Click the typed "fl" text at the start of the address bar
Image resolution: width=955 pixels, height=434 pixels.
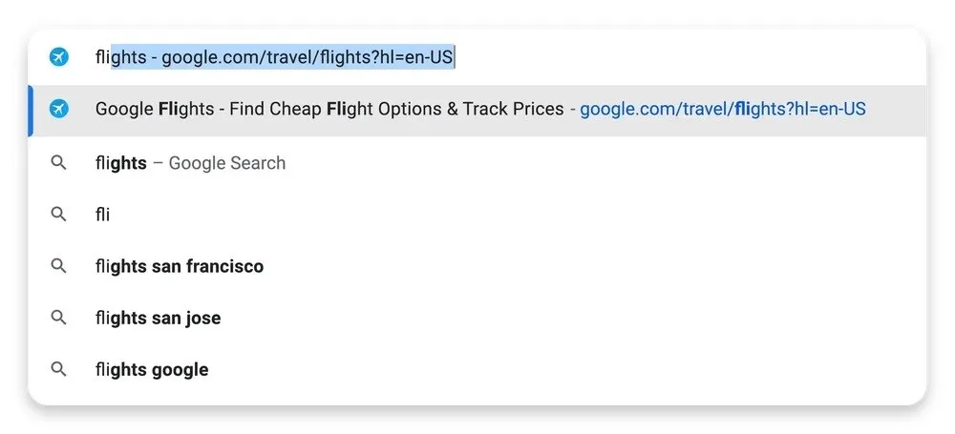(x=101, y=58)
